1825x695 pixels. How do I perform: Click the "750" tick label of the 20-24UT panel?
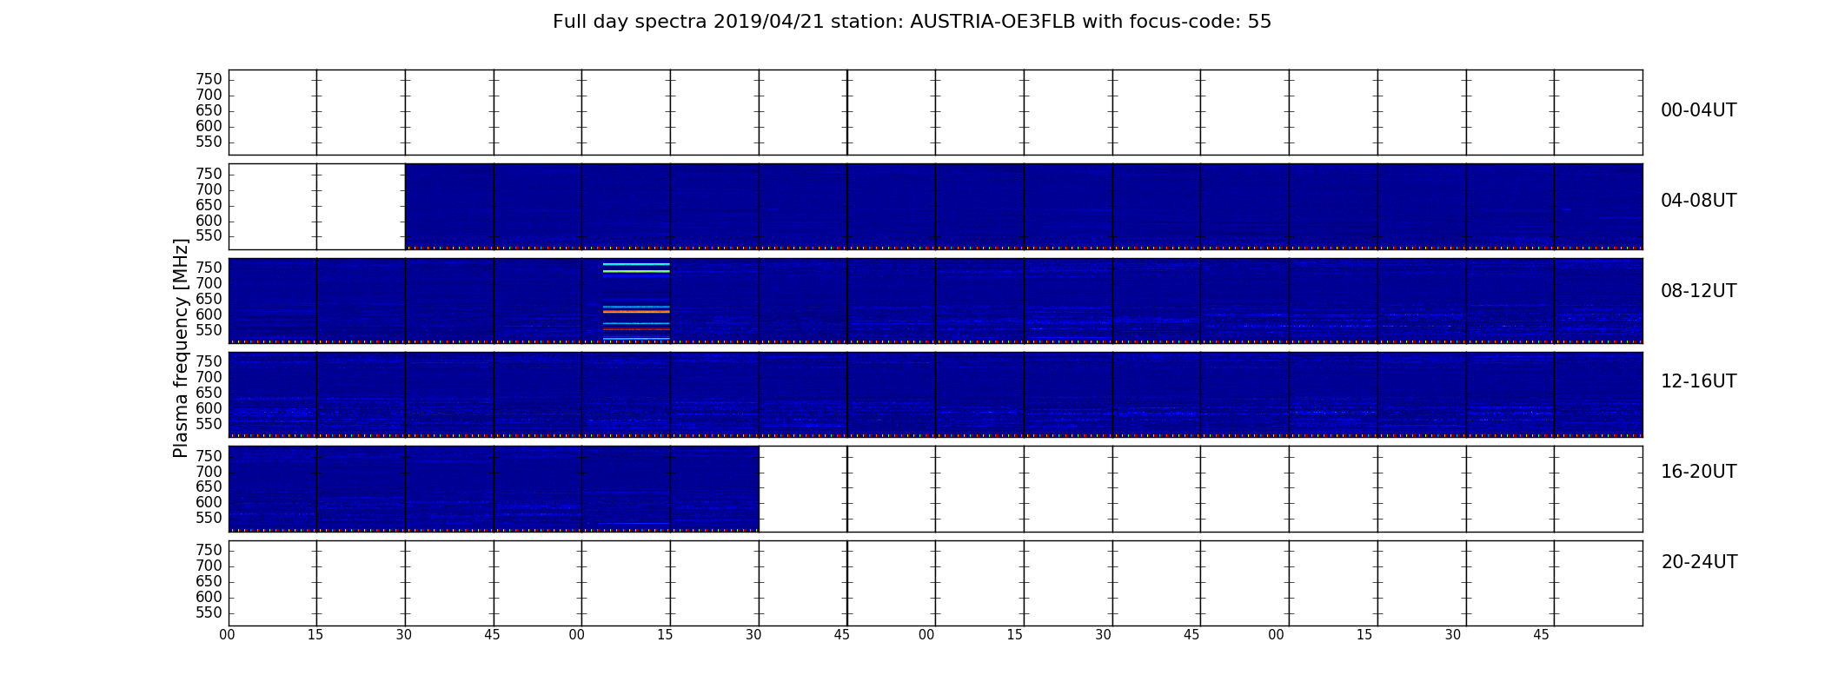(209, 550)
